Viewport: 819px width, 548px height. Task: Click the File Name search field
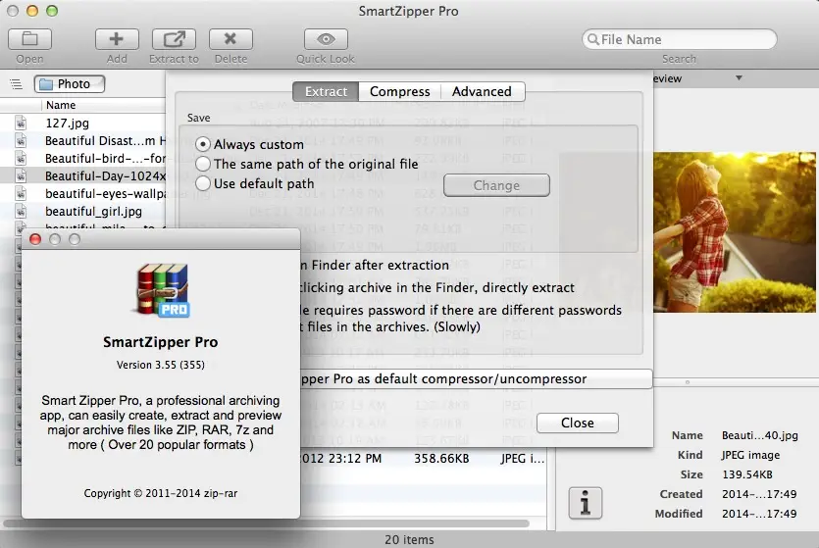coord(679,39)
